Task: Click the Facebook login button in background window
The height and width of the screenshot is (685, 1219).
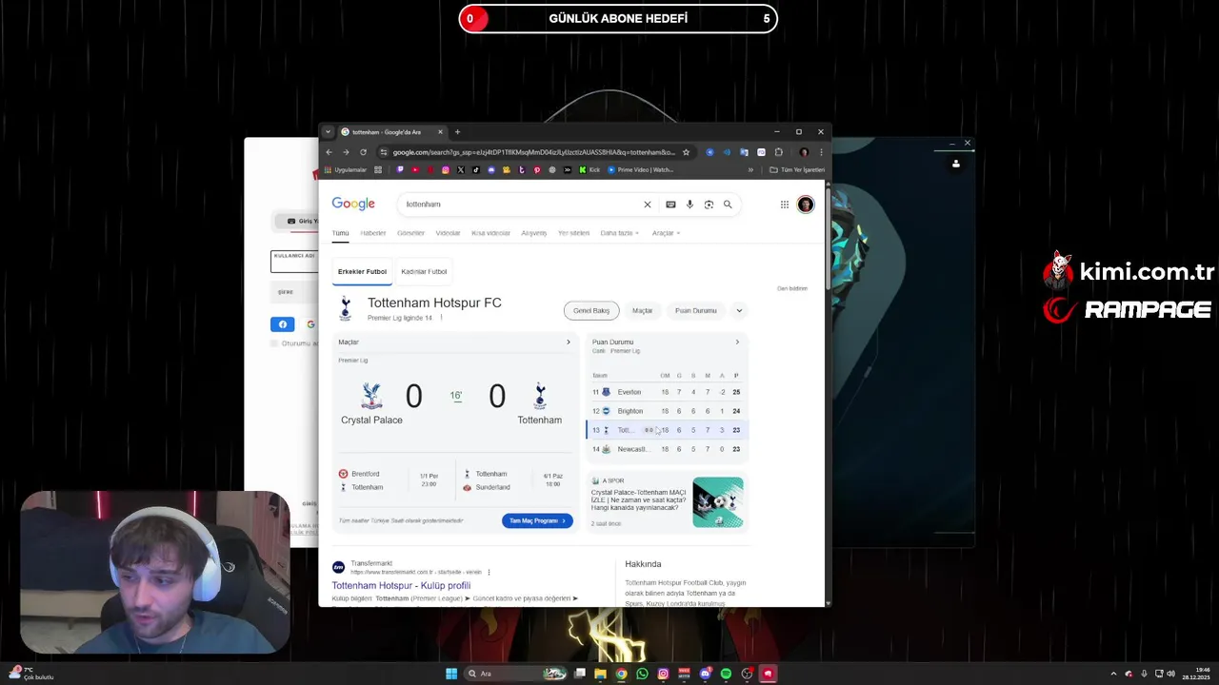Action: [x=283, y=324]
